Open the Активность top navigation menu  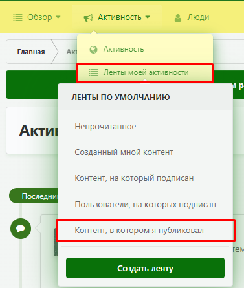coord(120,17)
